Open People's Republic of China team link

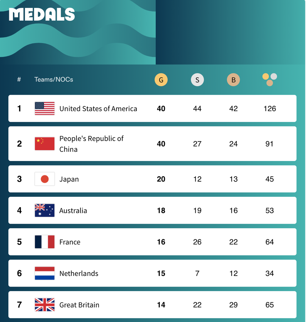[91, 144]
